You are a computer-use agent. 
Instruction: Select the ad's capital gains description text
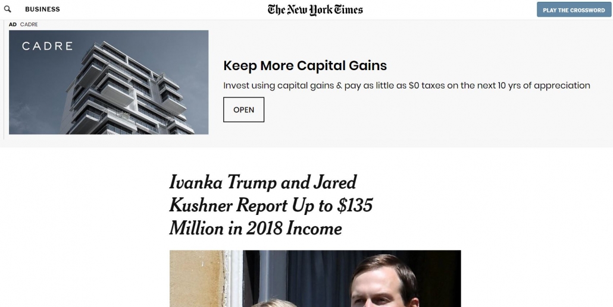406,86
